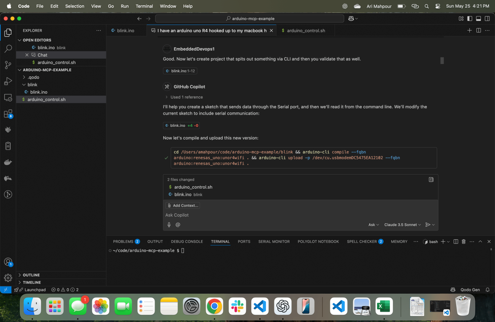
Task: Collapse the ARDUINO-MCP-EXAMPLE folder section
Action: point(20,70)
